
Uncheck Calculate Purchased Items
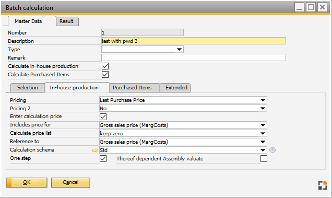click(105, 74)
